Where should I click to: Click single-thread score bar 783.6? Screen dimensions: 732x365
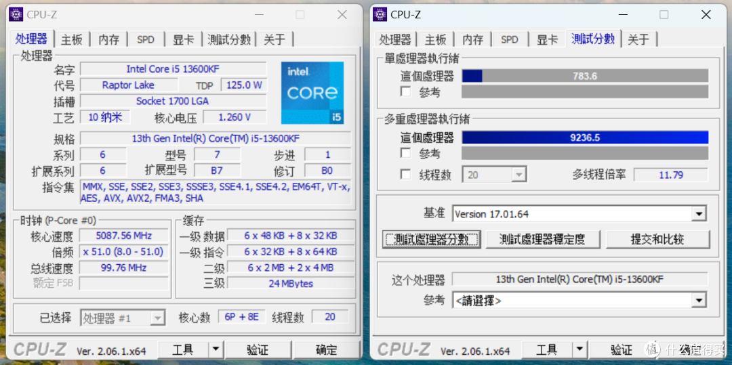(x=585, y=76)
